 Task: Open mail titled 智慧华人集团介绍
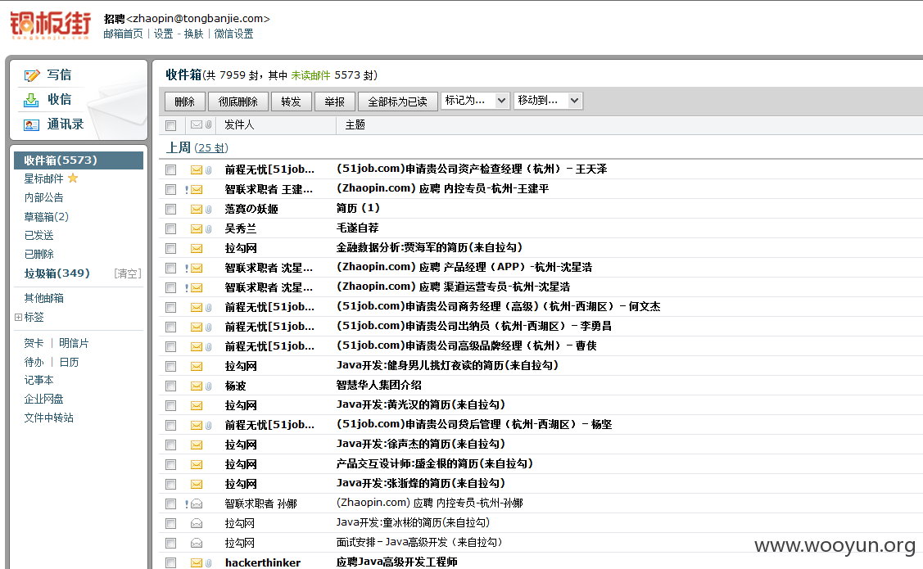pyautogui.click(x=378, y=385)
